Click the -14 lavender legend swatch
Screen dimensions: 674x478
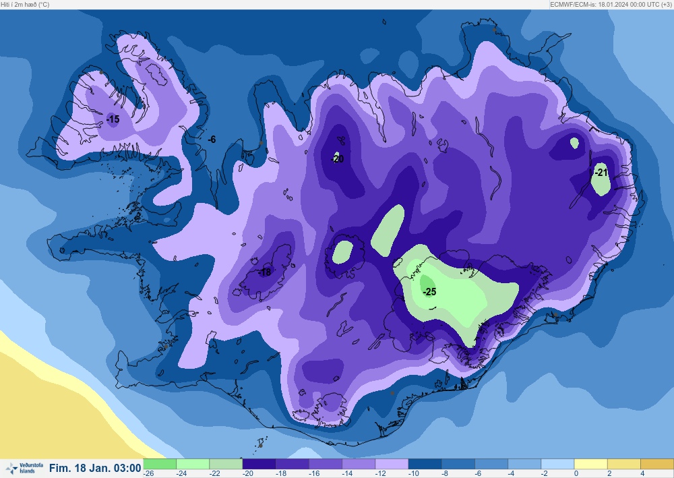(x=359, y=464)
